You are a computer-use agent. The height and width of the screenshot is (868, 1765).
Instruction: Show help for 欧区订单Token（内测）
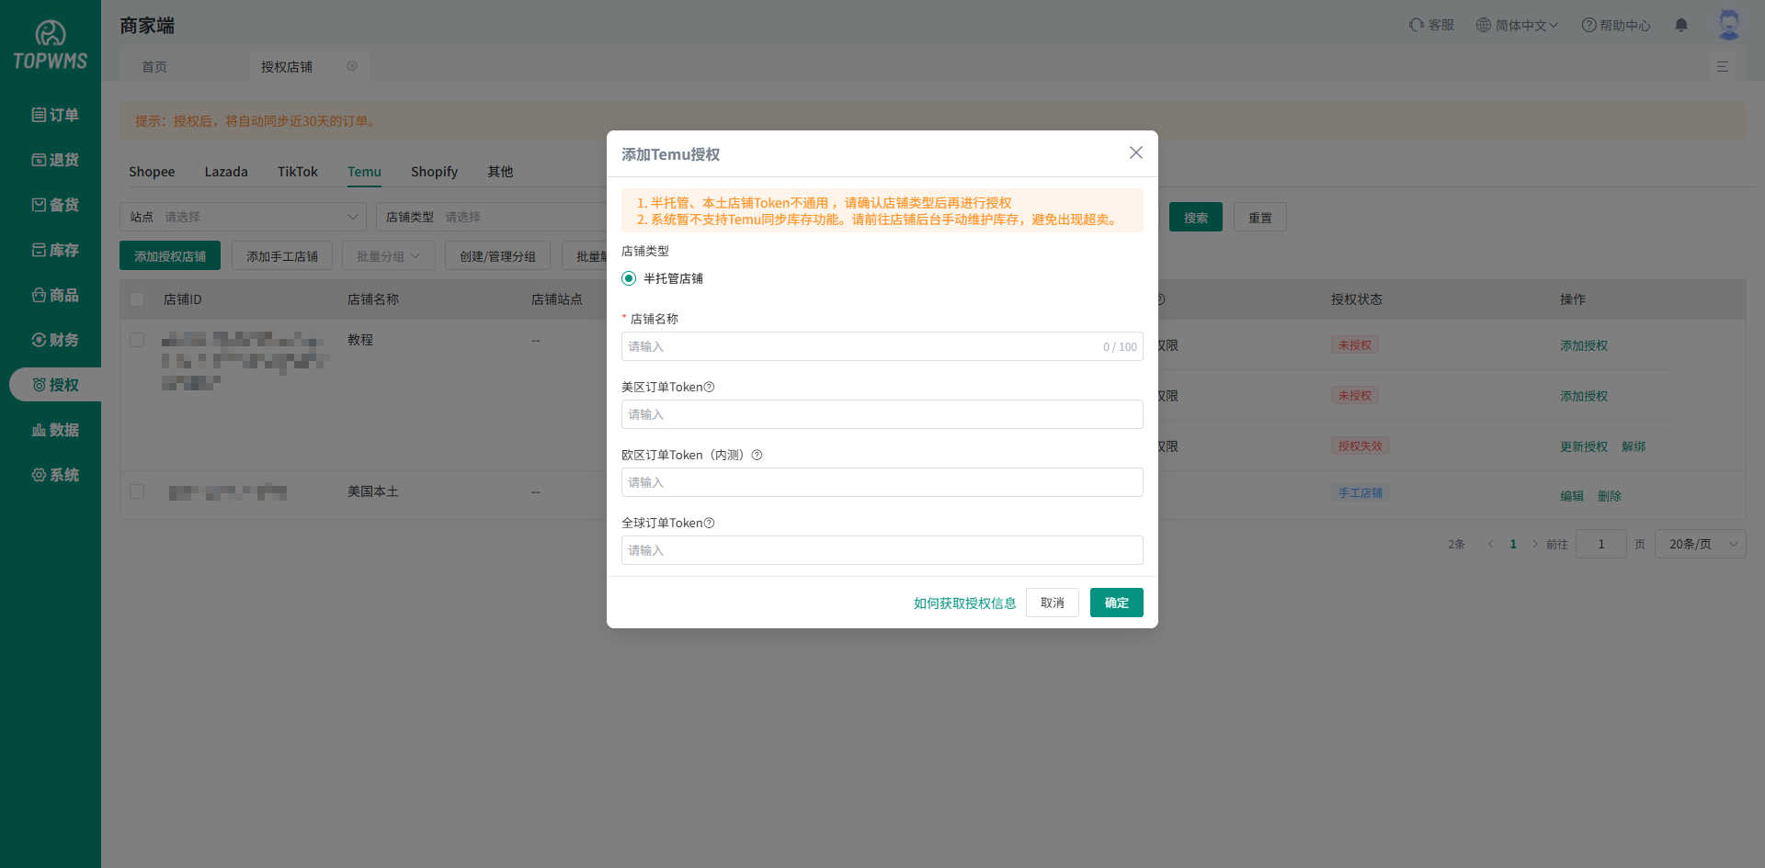(x=757, y=455)
